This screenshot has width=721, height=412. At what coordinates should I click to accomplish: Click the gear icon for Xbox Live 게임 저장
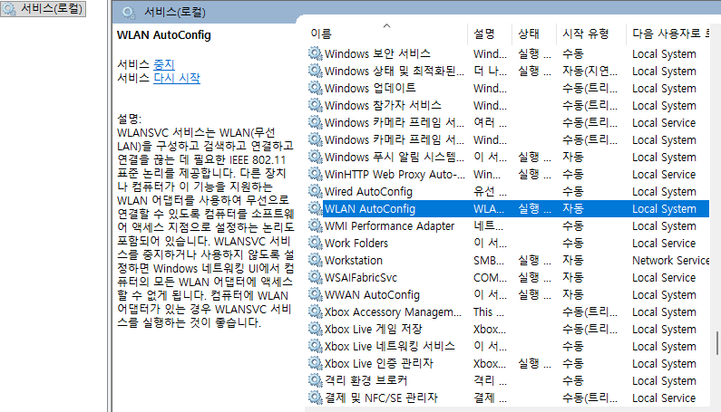click(316, 330)
